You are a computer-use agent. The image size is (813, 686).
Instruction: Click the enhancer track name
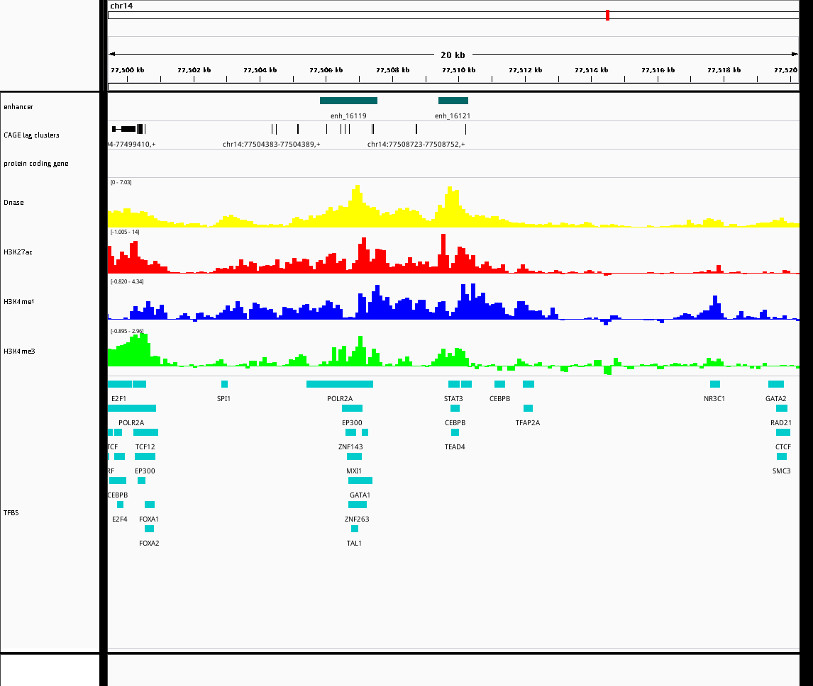click(x=18, y=107)
